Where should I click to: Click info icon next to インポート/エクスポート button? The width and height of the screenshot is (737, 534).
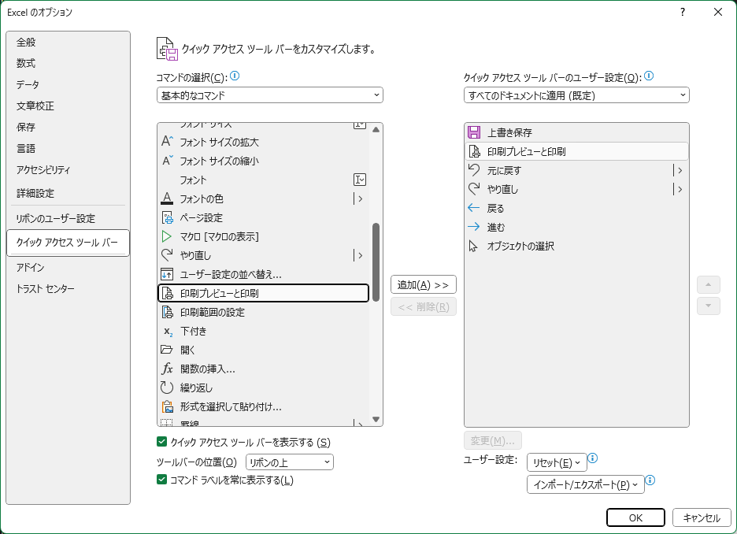click(x=650, y=480)
